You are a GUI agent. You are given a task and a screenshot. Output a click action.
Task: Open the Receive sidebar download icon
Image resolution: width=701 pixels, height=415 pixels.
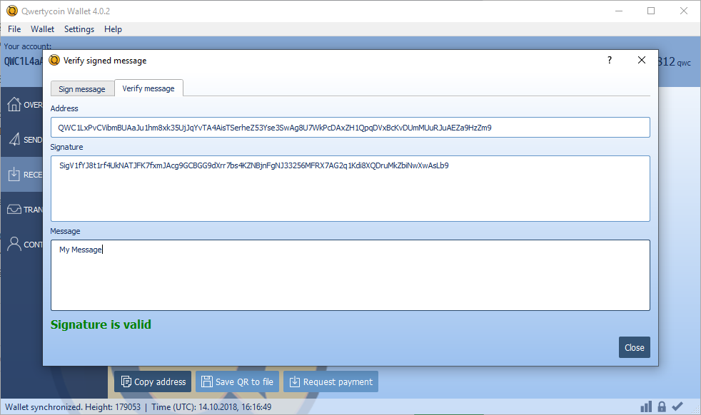point(14,174)
